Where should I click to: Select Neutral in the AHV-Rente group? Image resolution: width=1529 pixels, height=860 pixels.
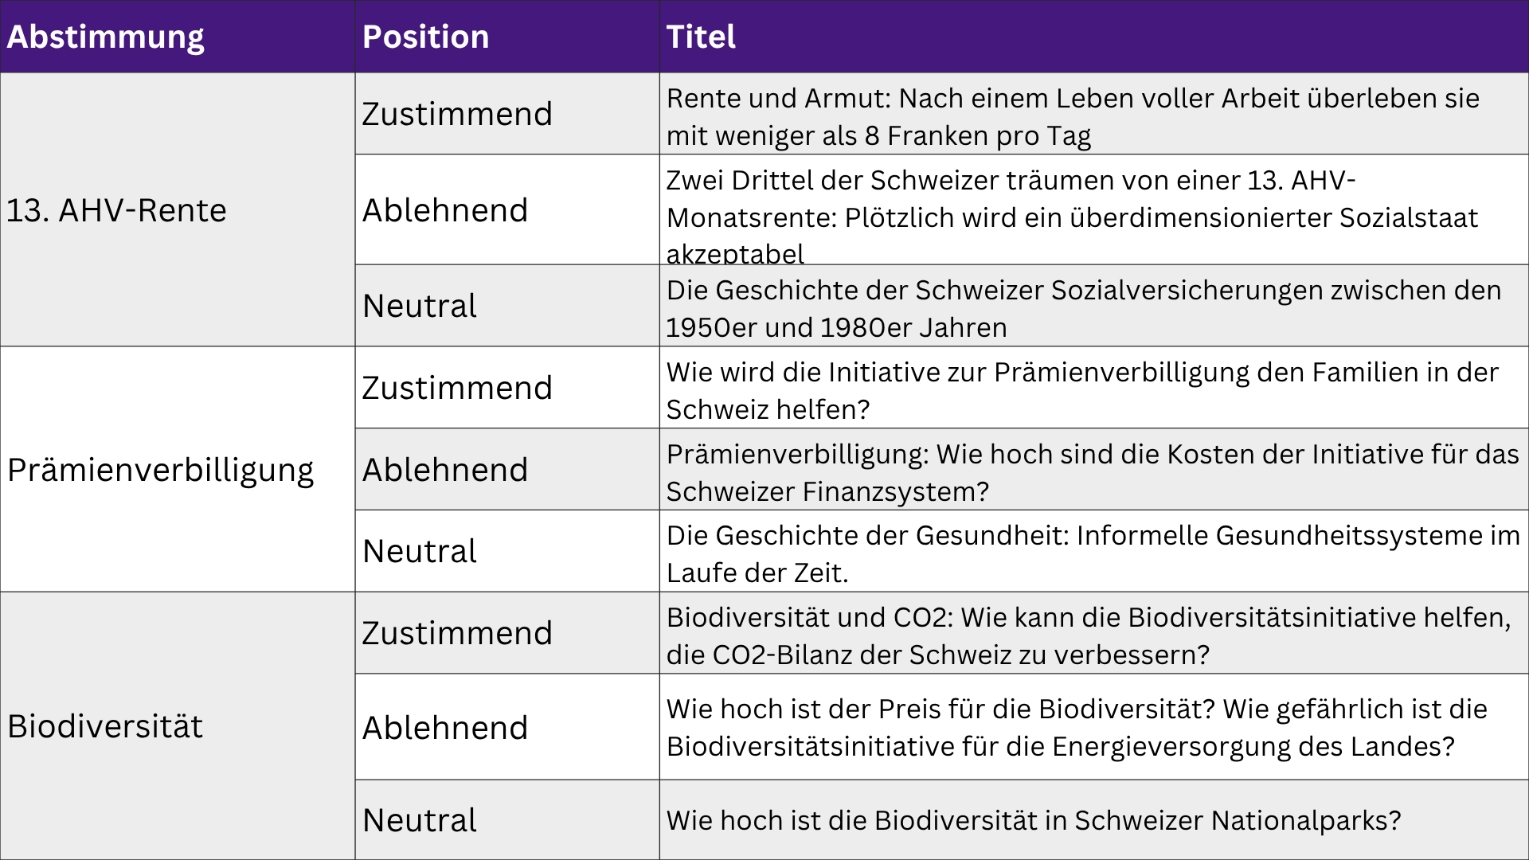pos(420,306)
